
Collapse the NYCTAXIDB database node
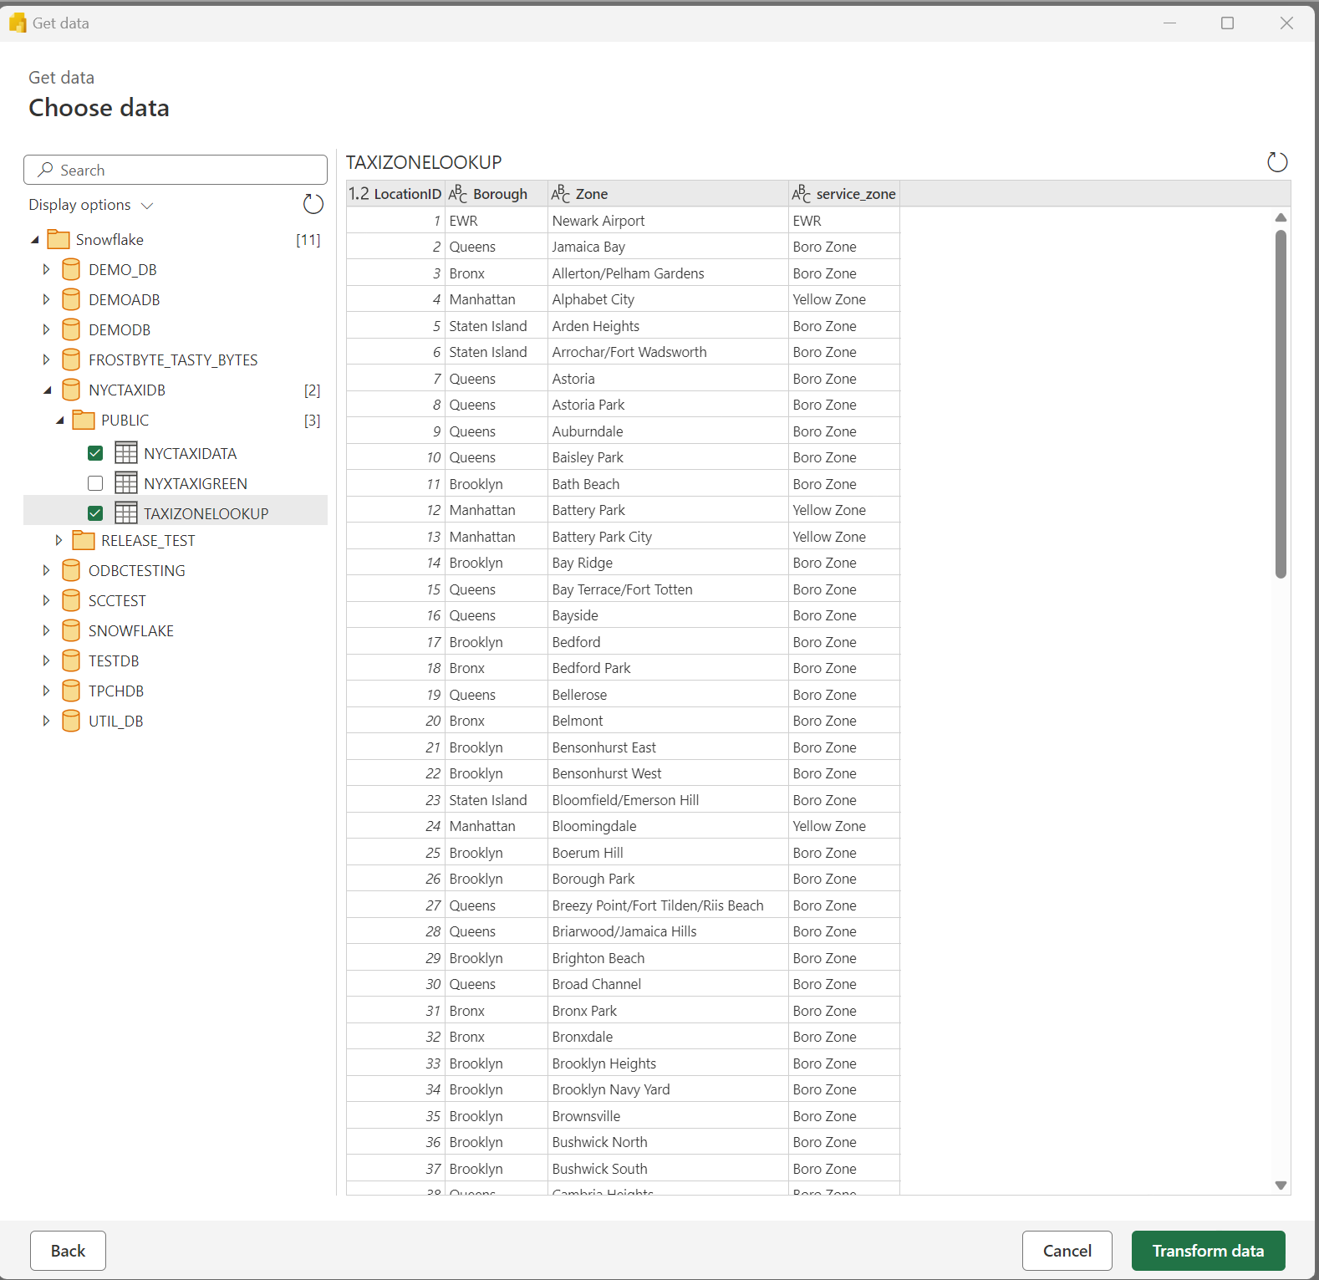coord(48,390)
